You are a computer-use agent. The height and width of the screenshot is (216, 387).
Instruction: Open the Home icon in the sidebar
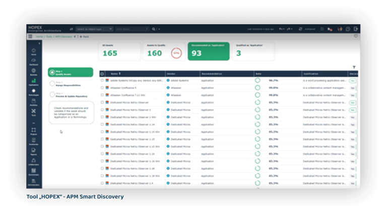pyautogui.click(x=34, y=51)
